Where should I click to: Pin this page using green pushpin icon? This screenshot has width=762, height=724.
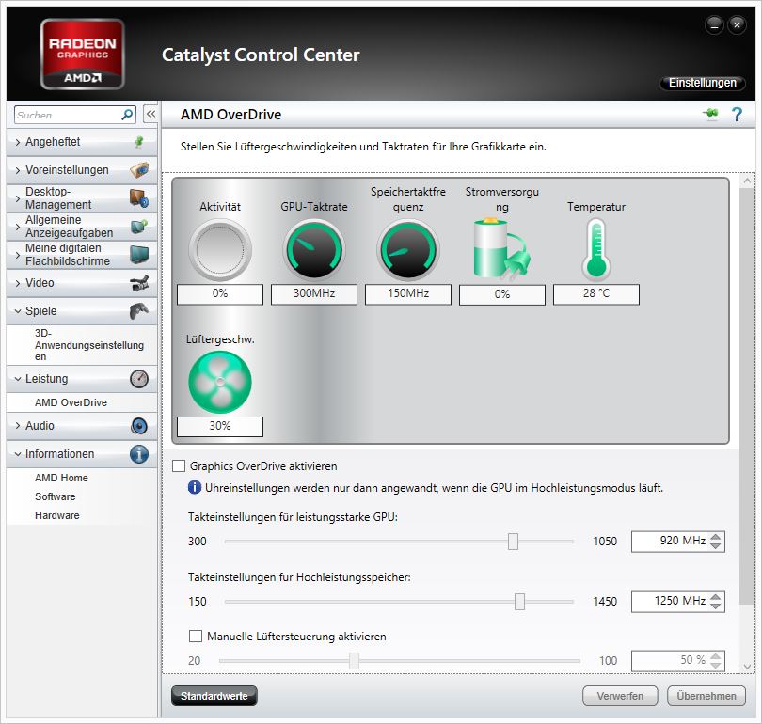coord(710,114)
